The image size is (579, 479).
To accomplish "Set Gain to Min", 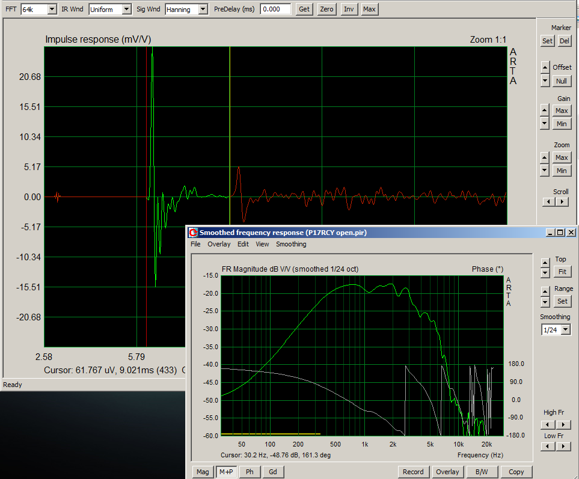I will tap(562, 124).
